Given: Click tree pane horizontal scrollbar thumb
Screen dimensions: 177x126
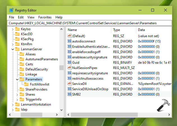Looking at the screenshot, I should tap(31, 115).
